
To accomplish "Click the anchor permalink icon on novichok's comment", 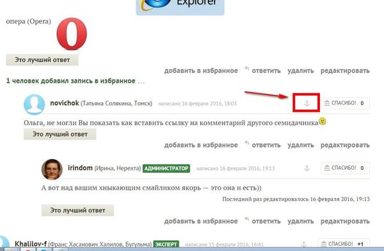I will [x=307, y=103].
